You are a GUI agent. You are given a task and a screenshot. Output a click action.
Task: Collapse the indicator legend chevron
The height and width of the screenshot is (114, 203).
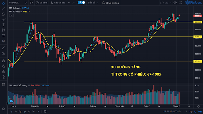[x=11, y=16]
